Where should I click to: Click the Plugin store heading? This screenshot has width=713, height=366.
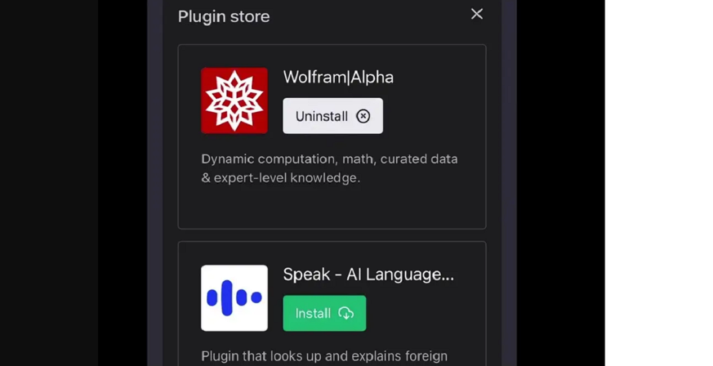coord(224,16)
